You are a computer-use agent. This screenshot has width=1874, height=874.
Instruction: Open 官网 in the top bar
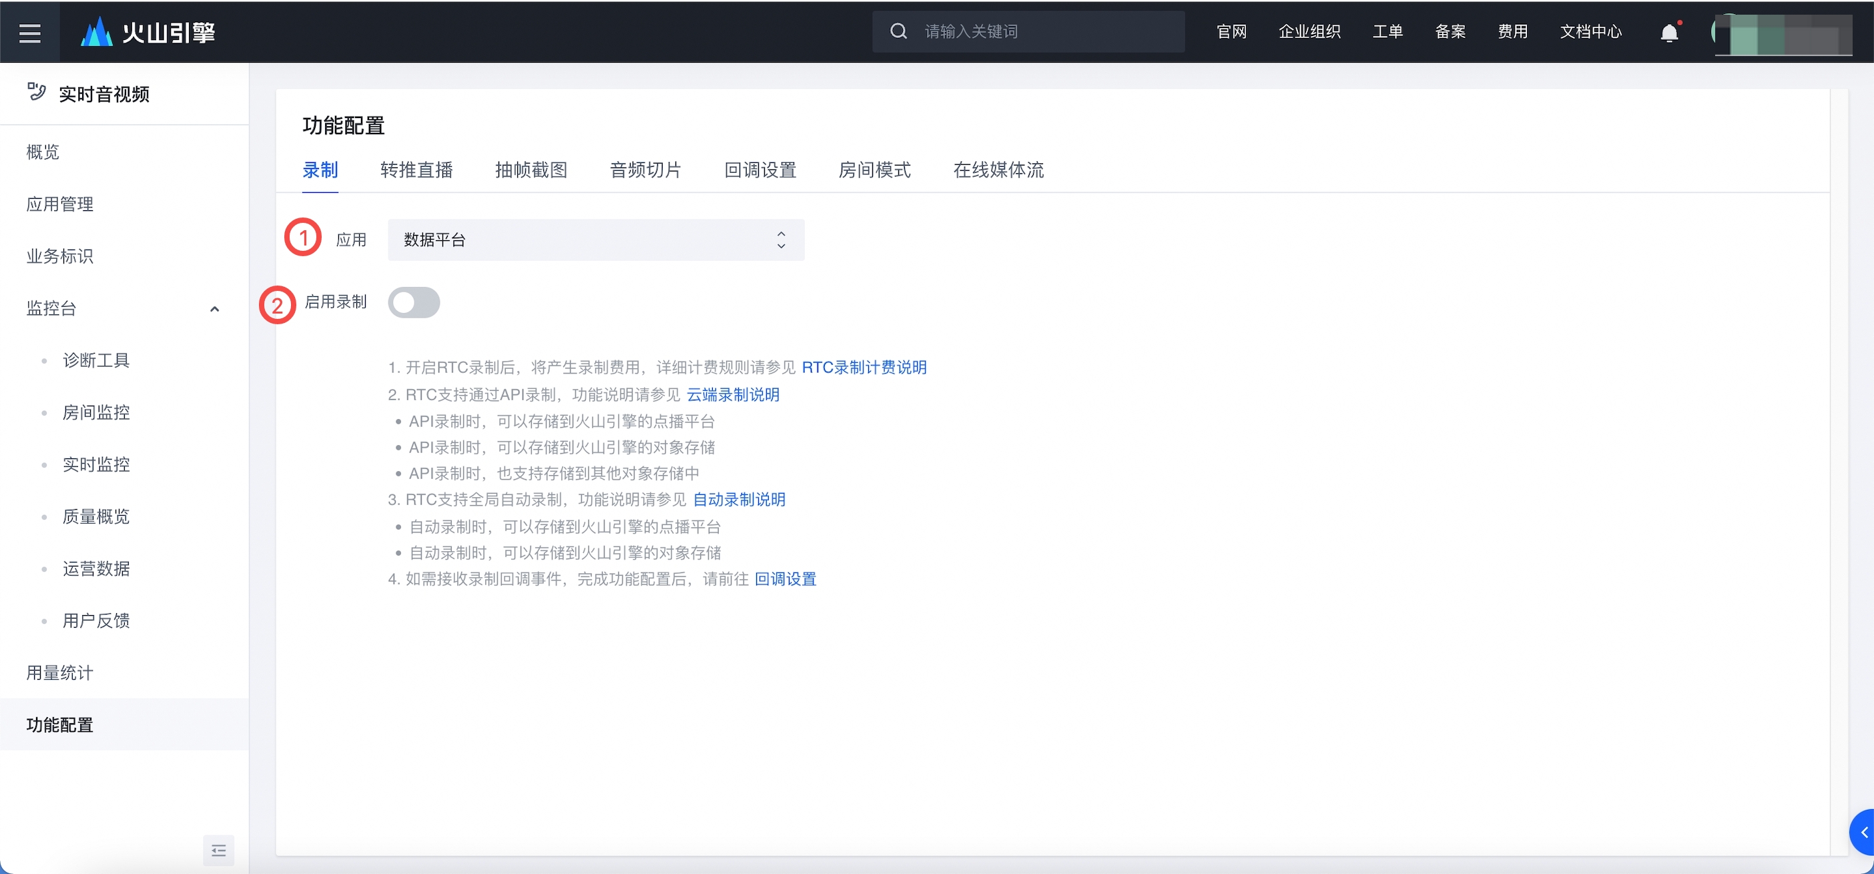(1231, 31)
